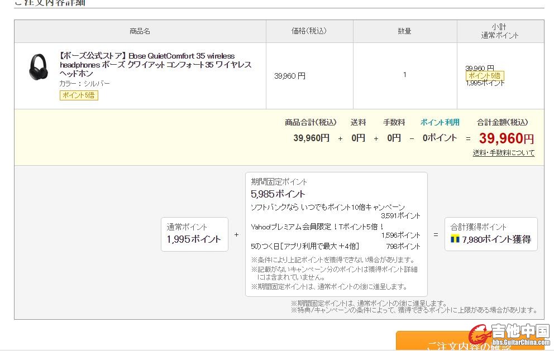The image size is (554, 351).
Task: Click the 1,596ポイント value
Action: (400, 235)
